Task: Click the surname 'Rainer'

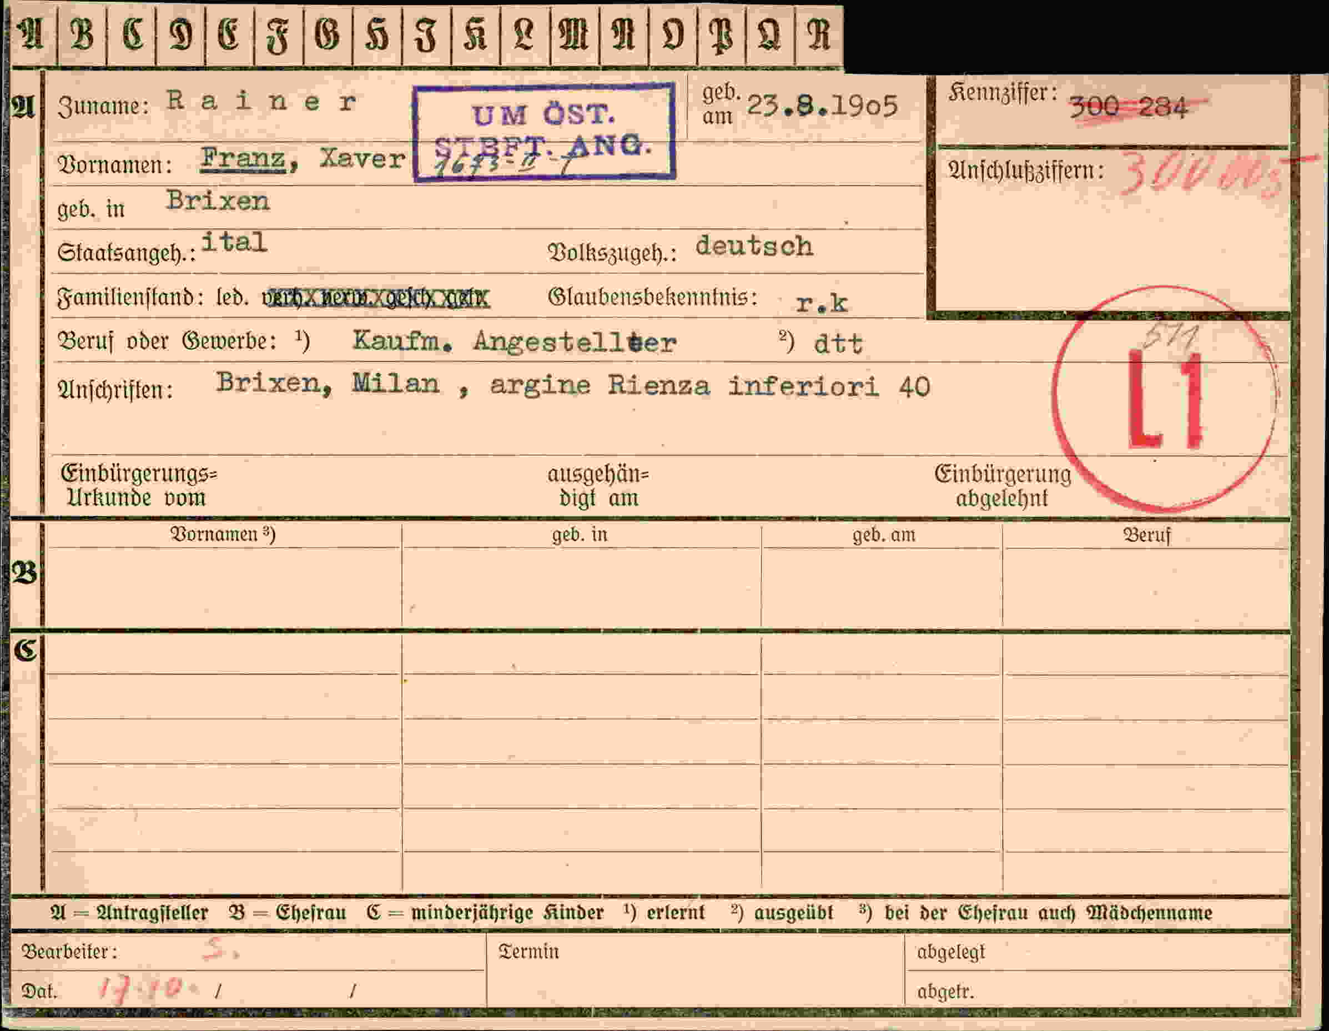Action: [x=262, y=101]
